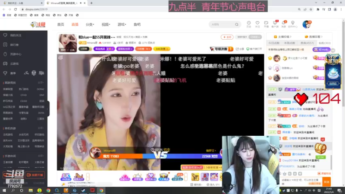This screenshot has height=194, width=345.
Task: Open 直播回看 replay link
Action: pos(314,37)
